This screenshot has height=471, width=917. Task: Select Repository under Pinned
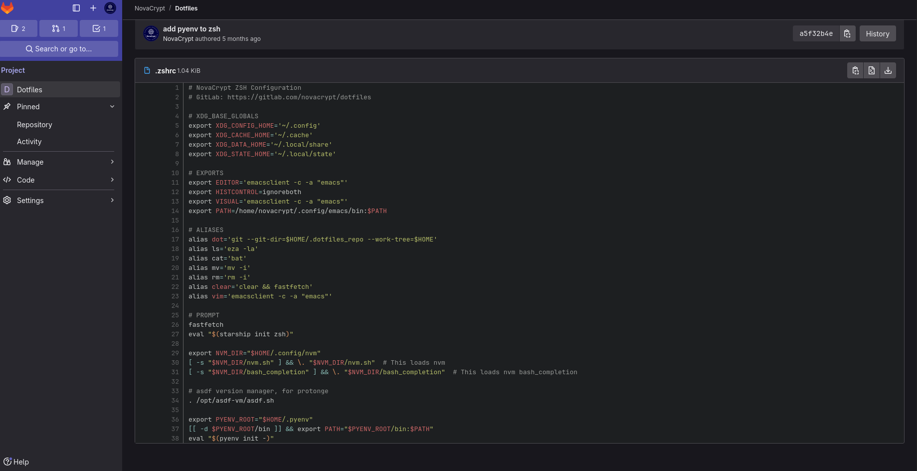[x=34, y=124]
